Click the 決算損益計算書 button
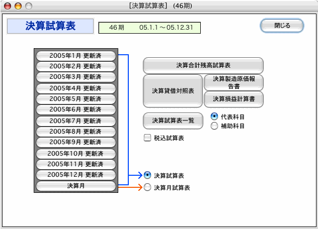 click(x=233, y=99)
